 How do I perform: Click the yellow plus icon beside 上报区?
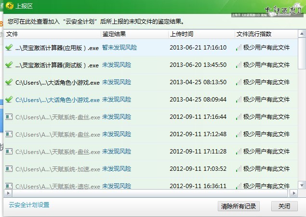tap(9, 6)
